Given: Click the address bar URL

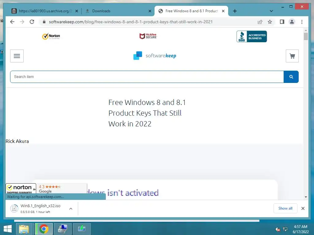Looking at the screenshot, I should [131, 22].
